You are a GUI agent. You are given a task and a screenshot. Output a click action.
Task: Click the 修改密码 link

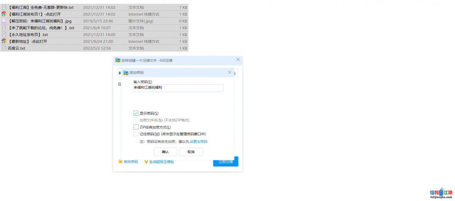pyautogui.click(x=130, y=162)
